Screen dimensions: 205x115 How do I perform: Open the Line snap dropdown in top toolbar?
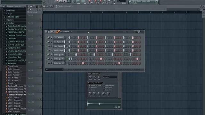tap(121, 1)
